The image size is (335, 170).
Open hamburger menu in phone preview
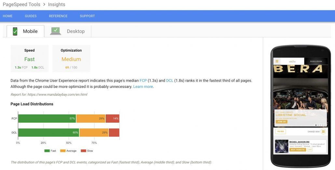(x=277, y=61)
